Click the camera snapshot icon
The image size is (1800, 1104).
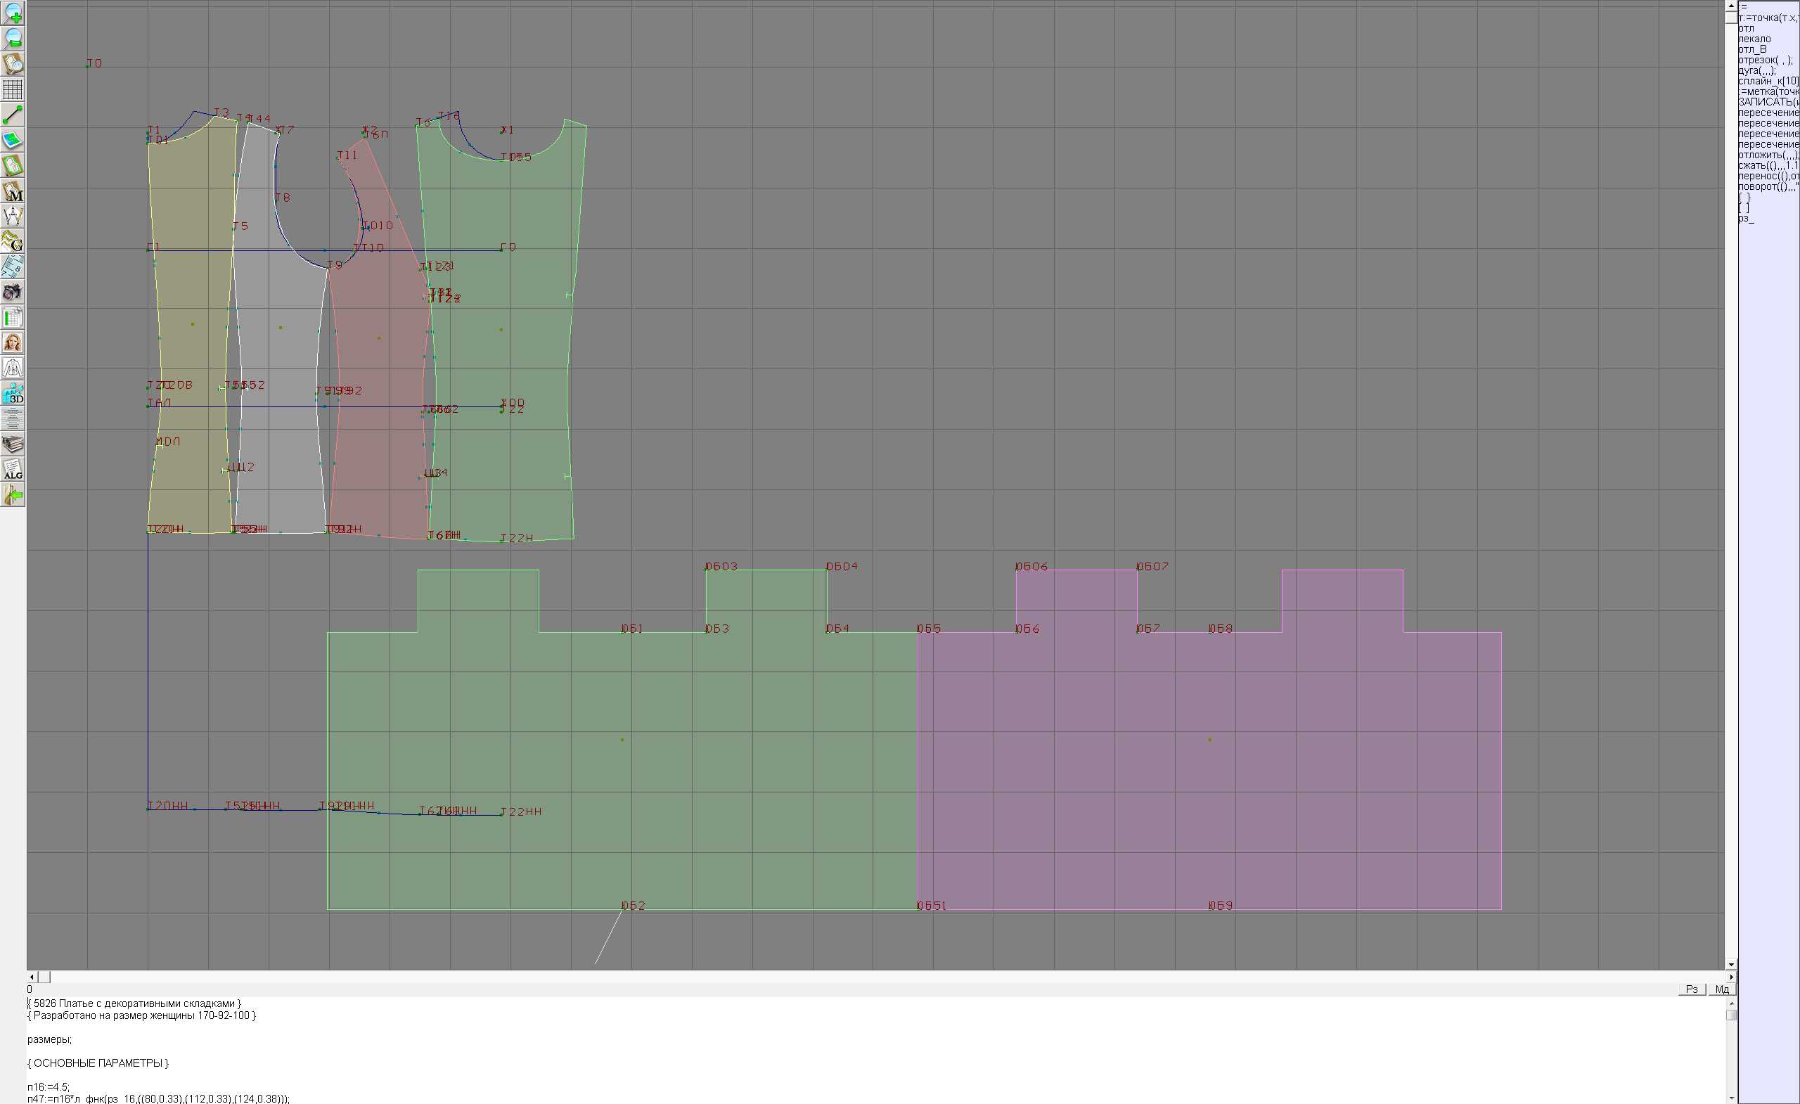point(13,293)
